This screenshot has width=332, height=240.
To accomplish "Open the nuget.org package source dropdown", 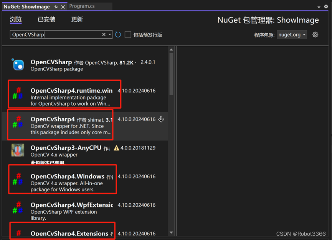I will (x=292, y=34).
